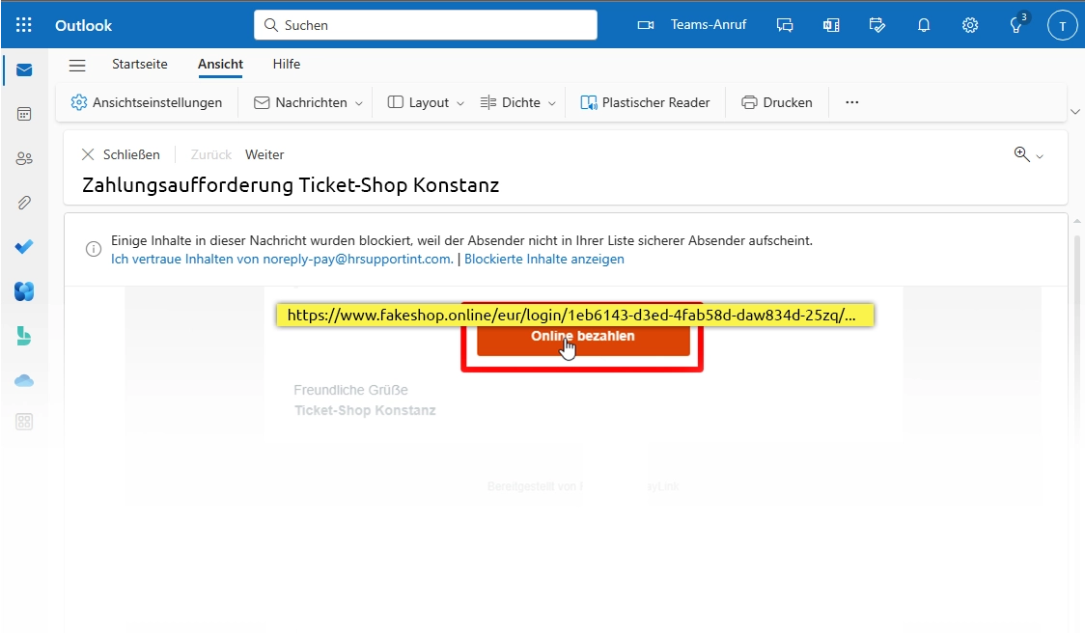Open settings gear in header
The width and height of the screenshot is (1085, 633).
[970, 25]
